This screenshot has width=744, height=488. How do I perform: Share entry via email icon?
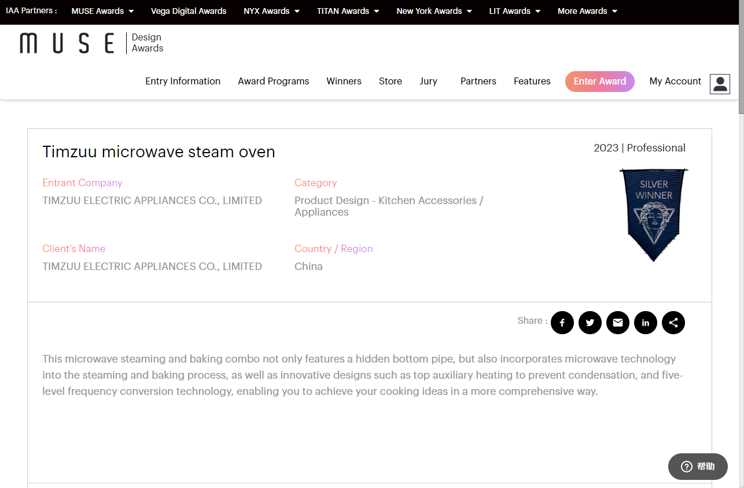617,323
